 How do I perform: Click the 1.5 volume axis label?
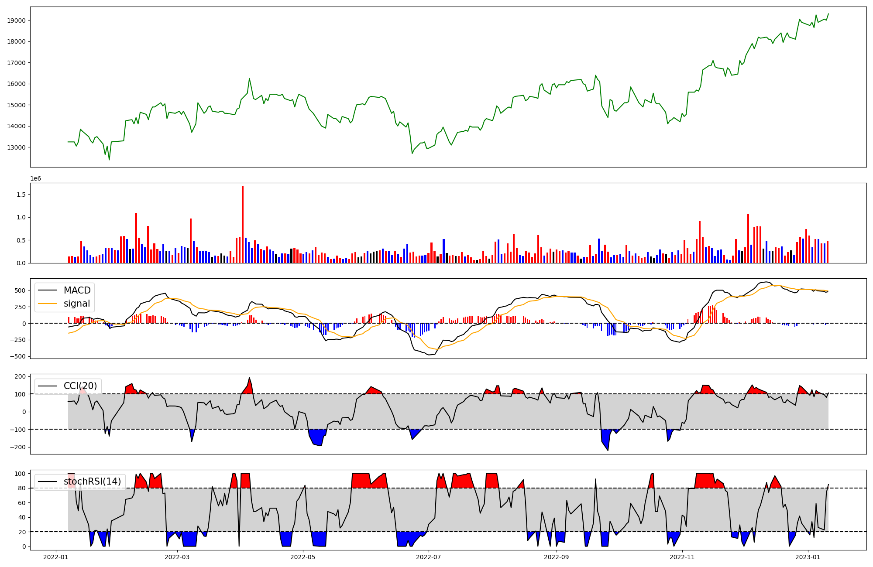pos(21,195)
